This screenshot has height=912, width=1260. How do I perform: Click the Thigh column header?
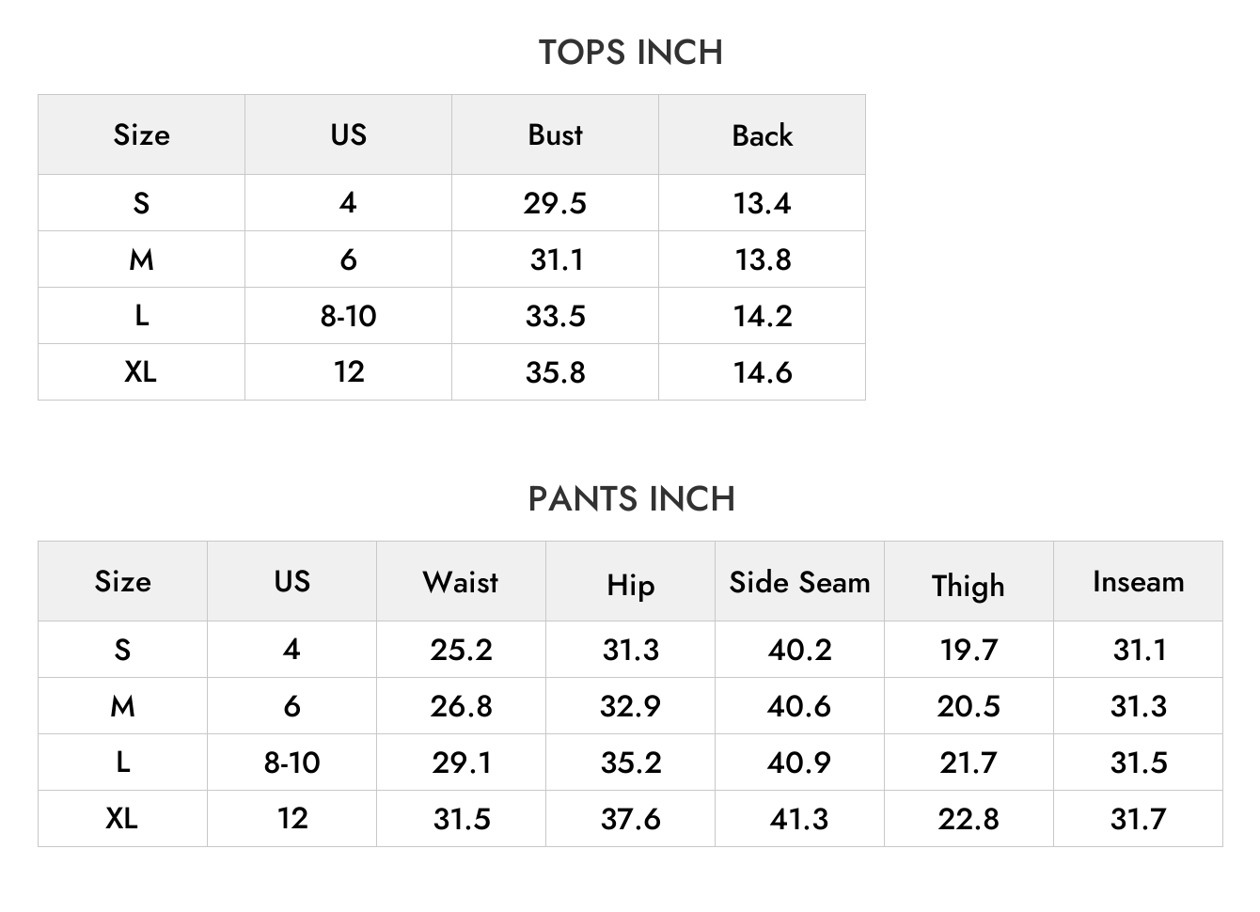(969, 586)
